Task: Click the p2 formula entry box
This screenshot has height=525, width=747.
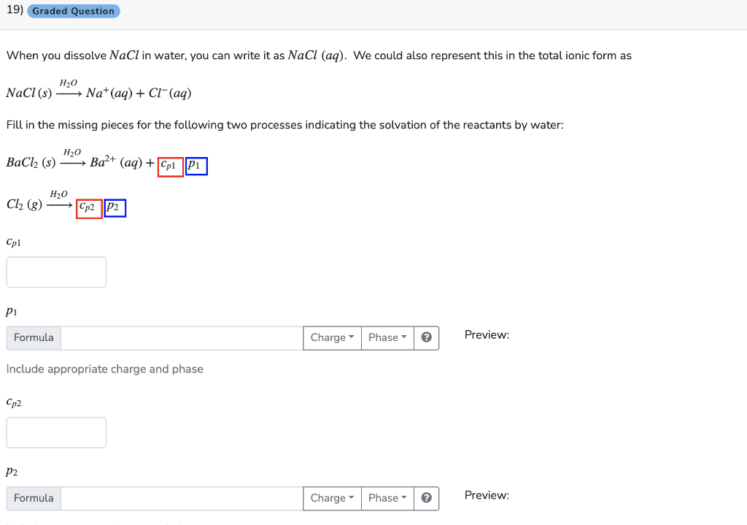Action: tap(181, 498)
